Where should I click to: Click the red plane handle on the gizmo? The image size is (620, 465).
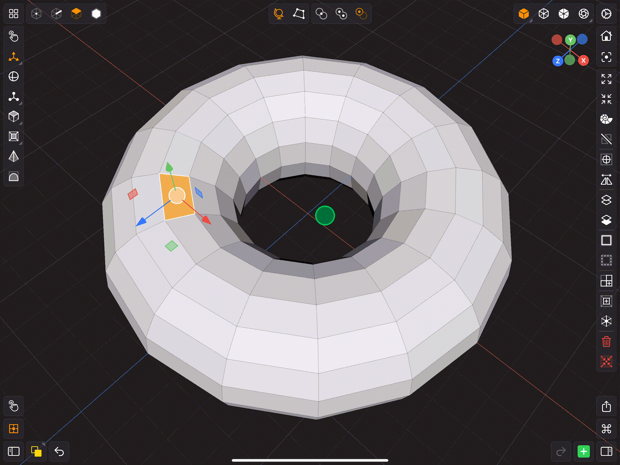133,194
